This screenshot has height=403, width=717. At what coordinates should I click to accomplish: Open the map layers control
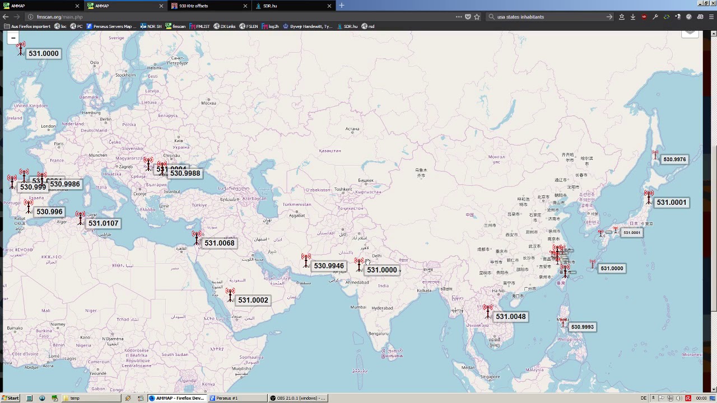690,34
